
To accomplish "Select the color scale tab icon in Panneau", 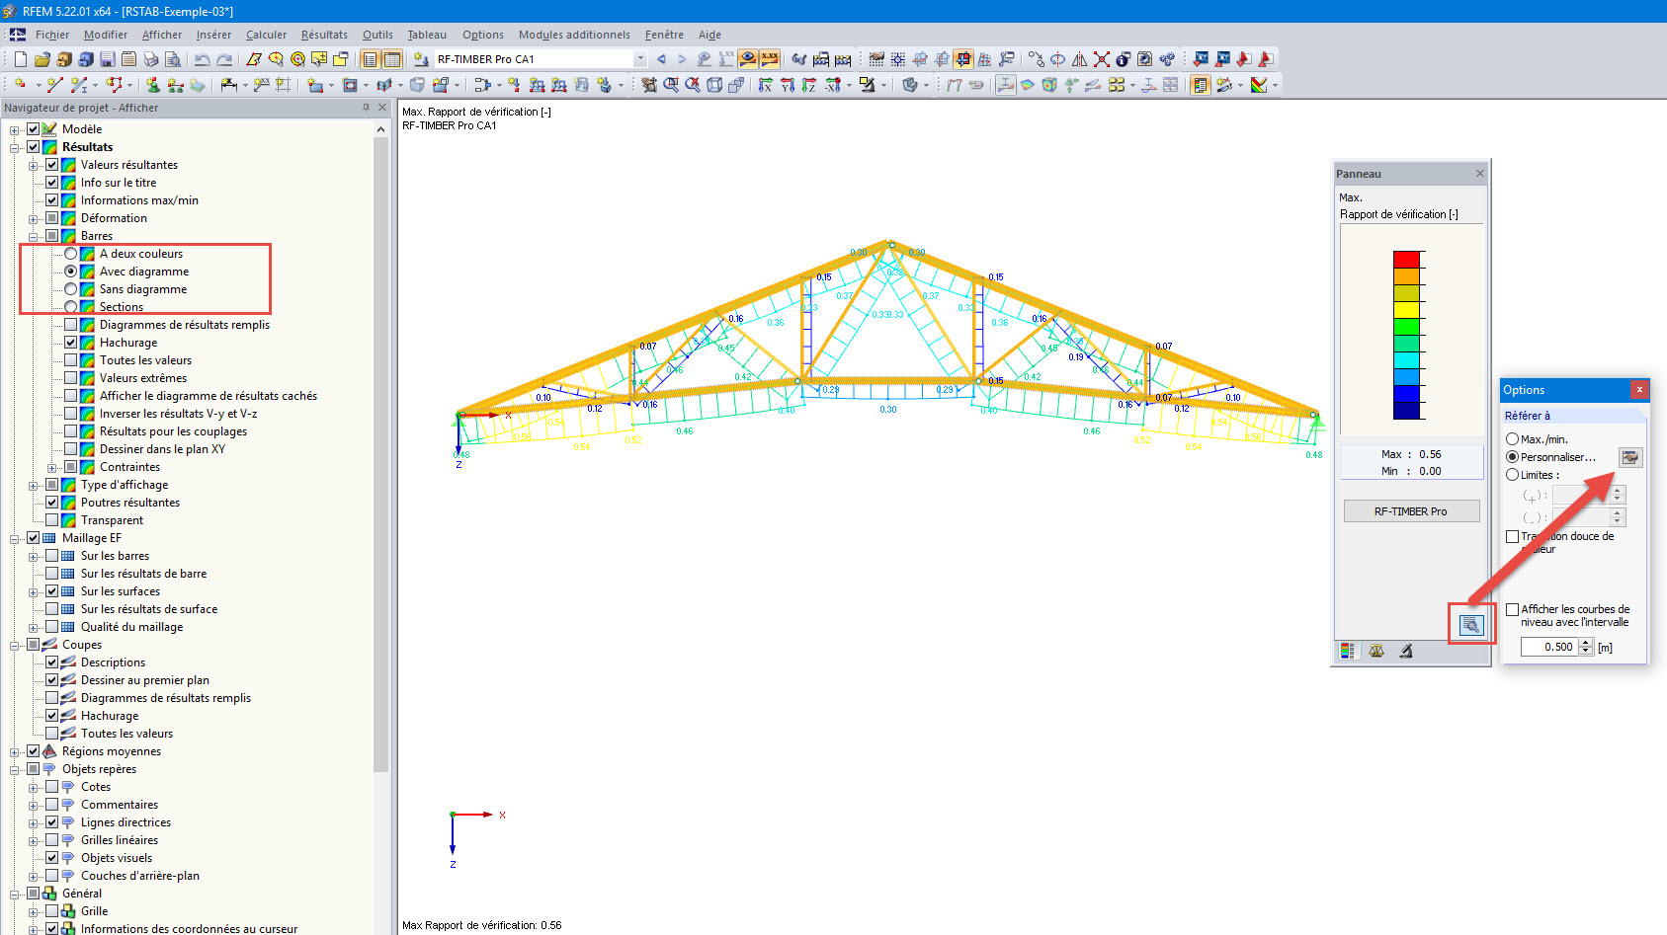I will (1347, 651).
